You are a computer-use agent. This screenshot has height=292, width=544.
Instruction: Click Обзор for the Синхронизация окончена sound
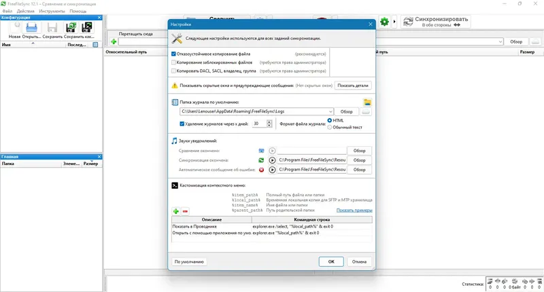(359, 160)
